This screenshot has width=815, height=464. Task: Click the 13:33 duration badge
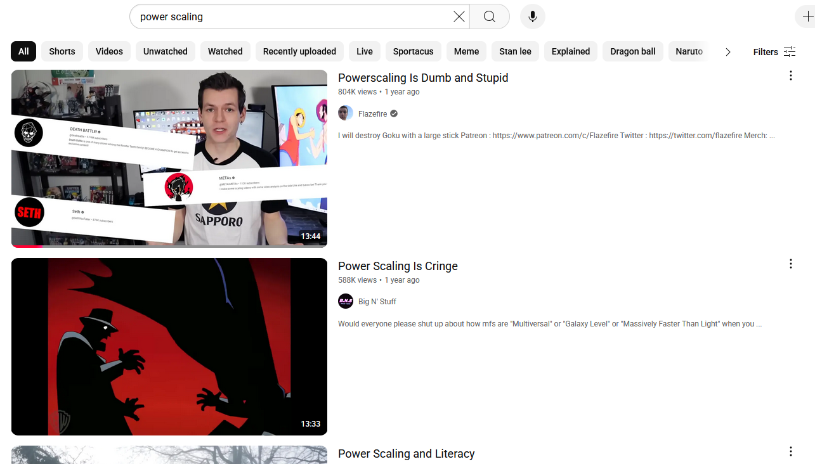[311, 424]
